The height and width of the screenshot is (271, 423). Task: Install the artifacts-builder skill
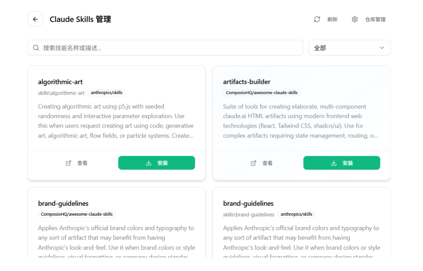click(x=342, y=163)
